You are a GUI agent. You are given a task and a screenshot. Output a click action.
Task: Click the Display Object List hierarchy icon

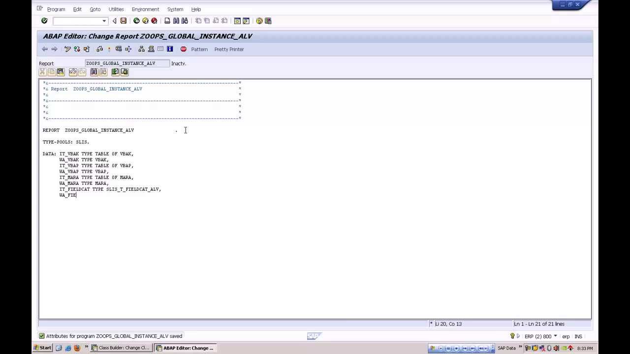tap(142, 49)
